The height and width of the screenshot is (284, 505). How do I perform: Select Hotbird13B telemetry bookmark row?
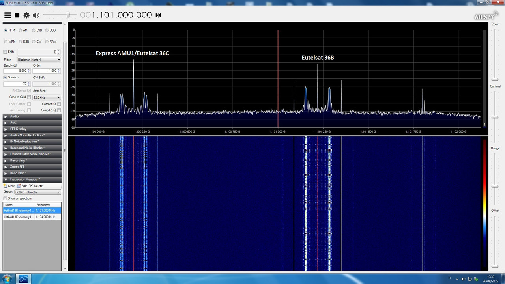[32, 211]
